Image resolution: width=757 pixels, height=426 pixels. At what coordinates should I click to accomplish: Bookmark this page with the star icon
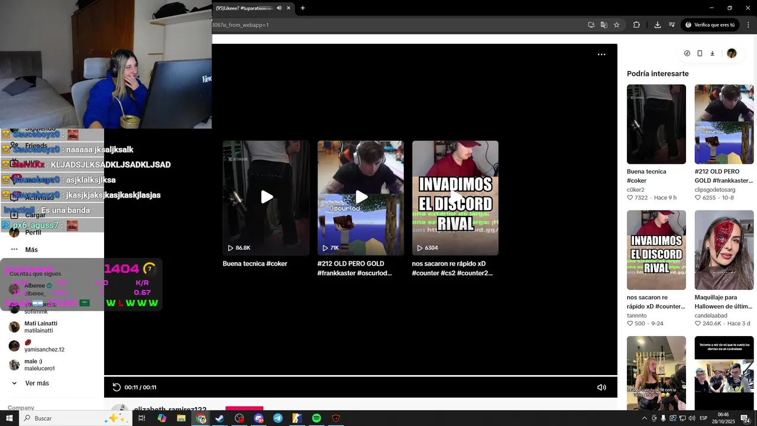click(616, 25)
